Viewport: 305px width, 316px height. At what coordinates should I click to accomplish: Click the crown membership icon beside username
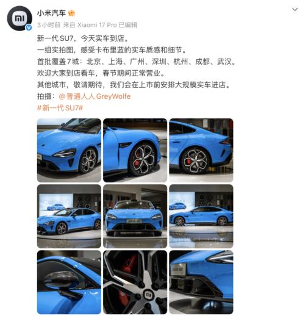point(71,13)
